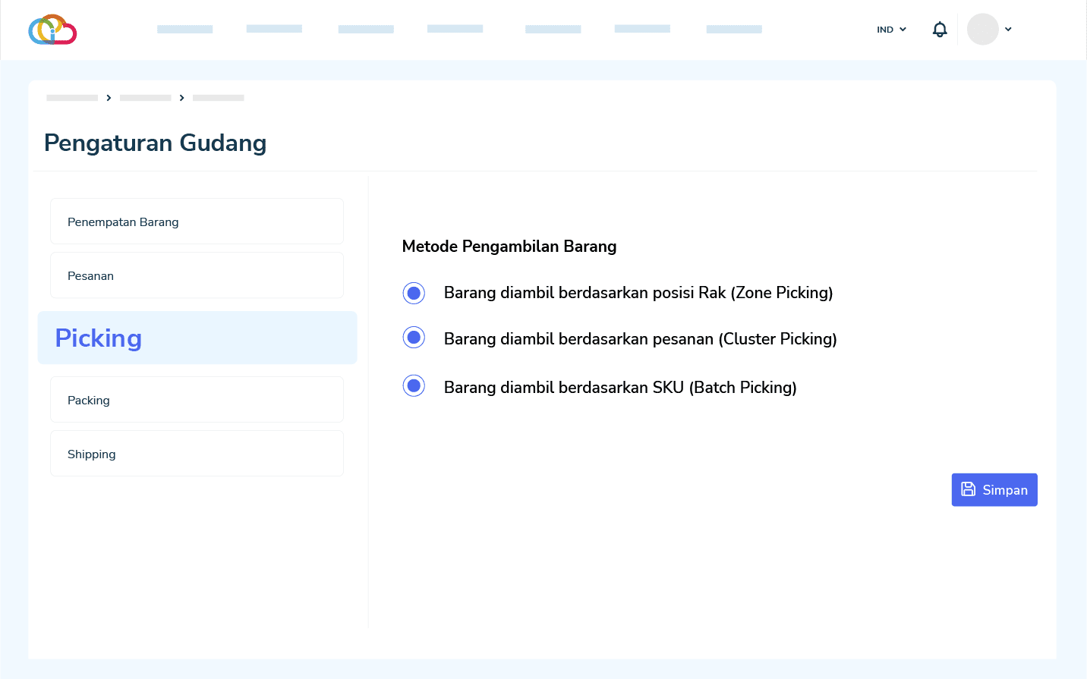Screen dimensions: 1087x679
Task: Open the Shipping settings tab
Action: (x=197, y=454)
